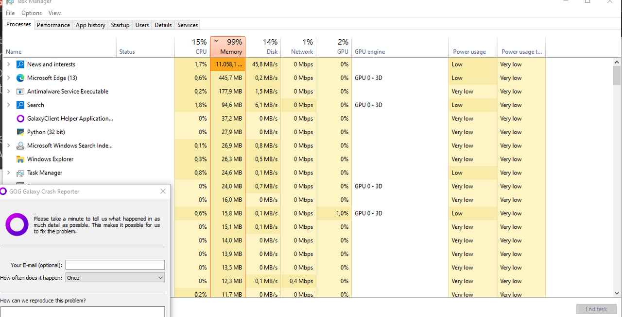
Task: Click the 45,8 MB/s disk cell
Action: tap(263, 64)
